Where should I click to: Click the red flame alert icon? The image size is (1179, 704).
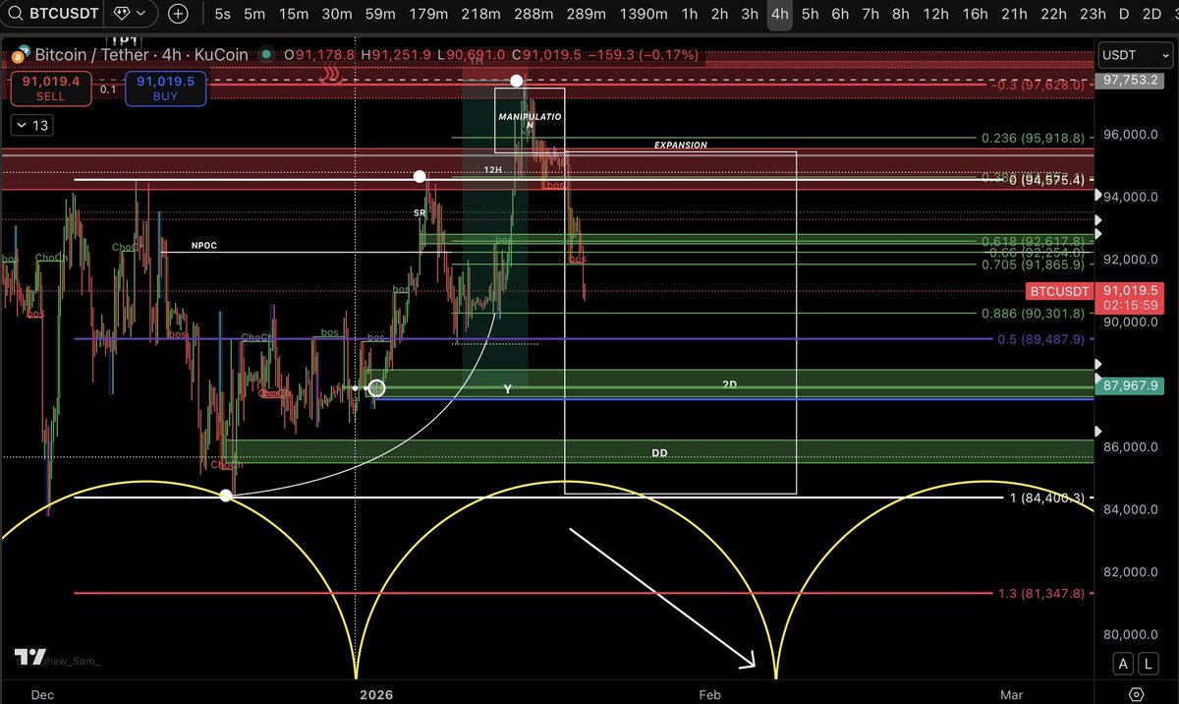[331, 75]
